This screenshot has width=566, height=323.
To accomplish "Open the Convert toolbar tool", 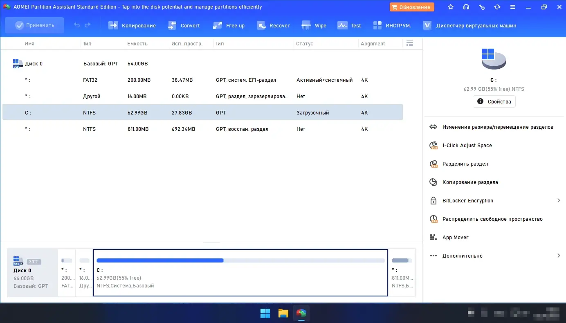I will [x=184, y=25].
